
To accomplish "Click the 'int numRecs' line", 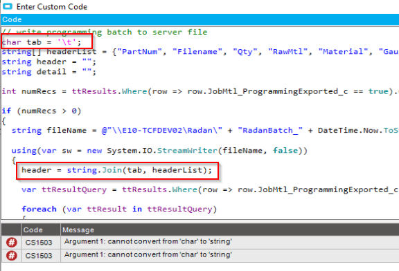I will point(200,91).
